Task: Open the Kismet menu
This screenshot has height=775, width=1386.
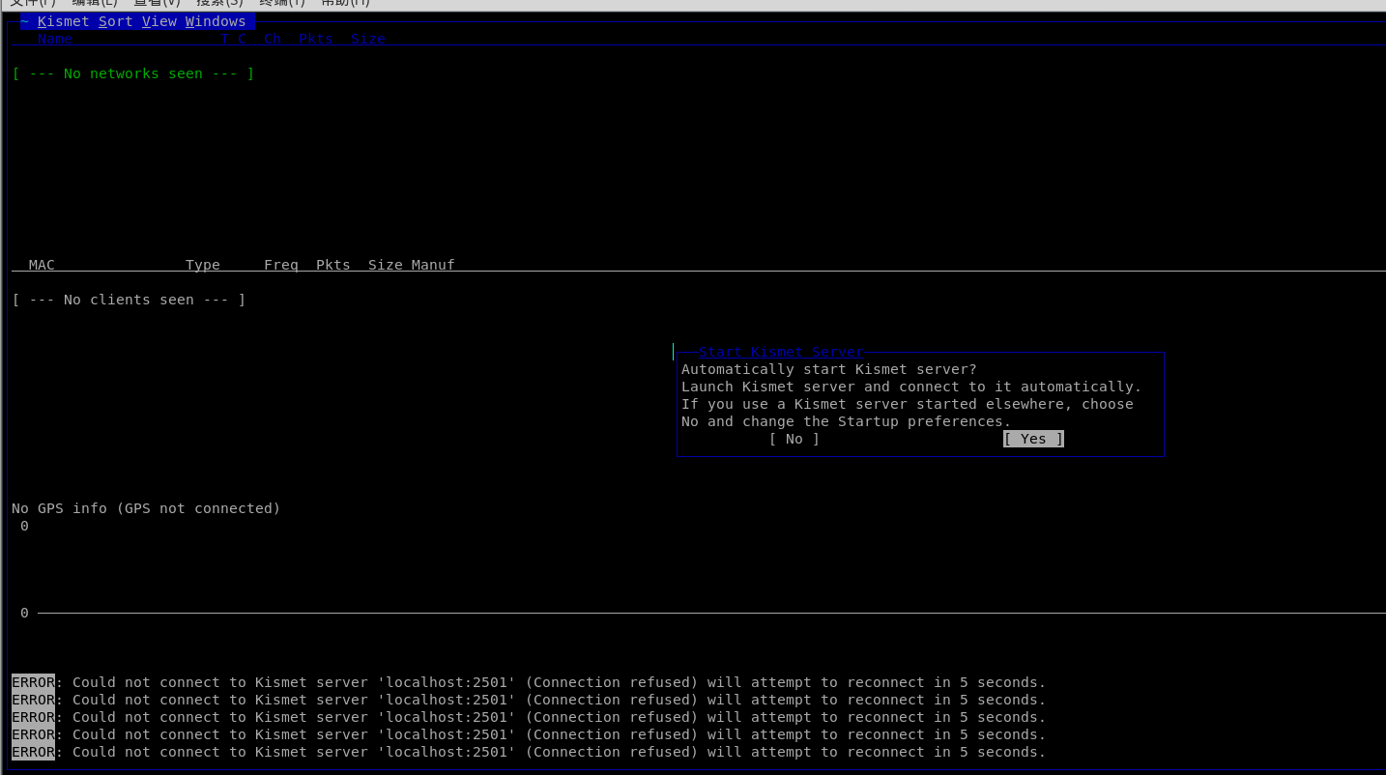Action: coord(64,21)
